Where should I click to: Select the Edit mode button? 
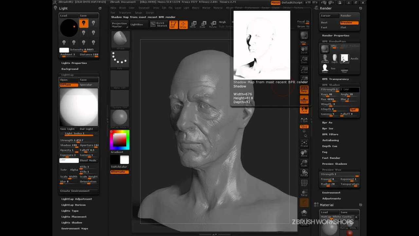[x=173, y=25]
